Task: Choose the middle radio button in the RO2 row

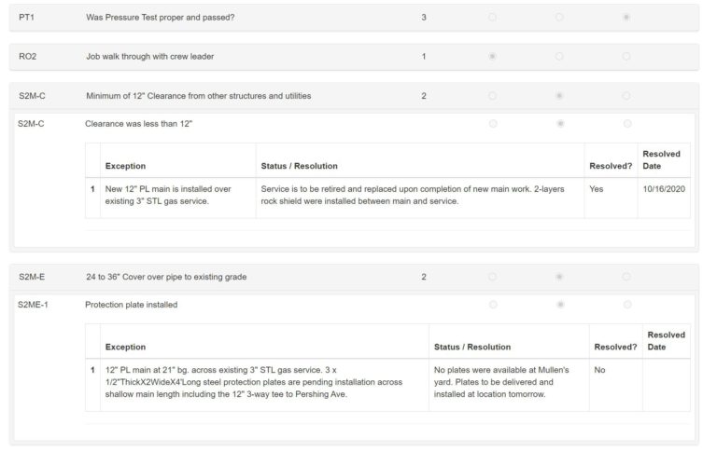Action: 559,56
